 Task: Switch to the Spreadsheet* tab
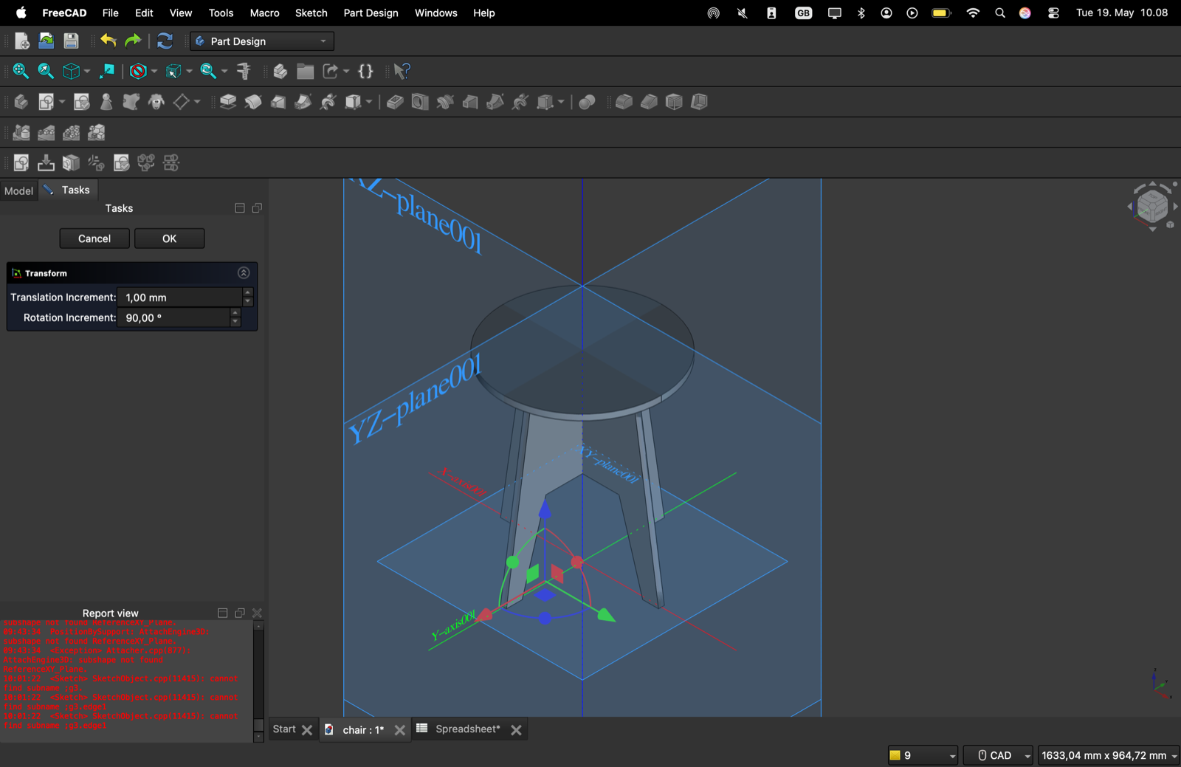[x=467, y=729]
